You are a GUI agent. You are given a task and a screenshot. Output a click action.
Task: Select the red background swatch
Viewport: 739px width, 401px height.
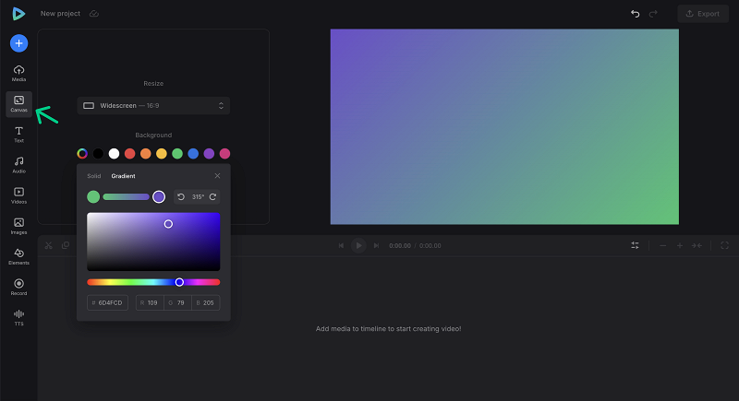[129, 154]
